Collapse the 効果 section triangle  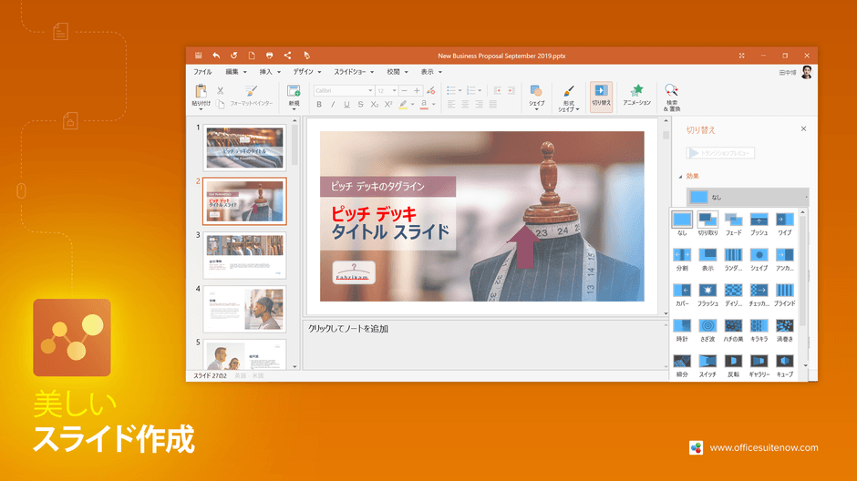680,177
